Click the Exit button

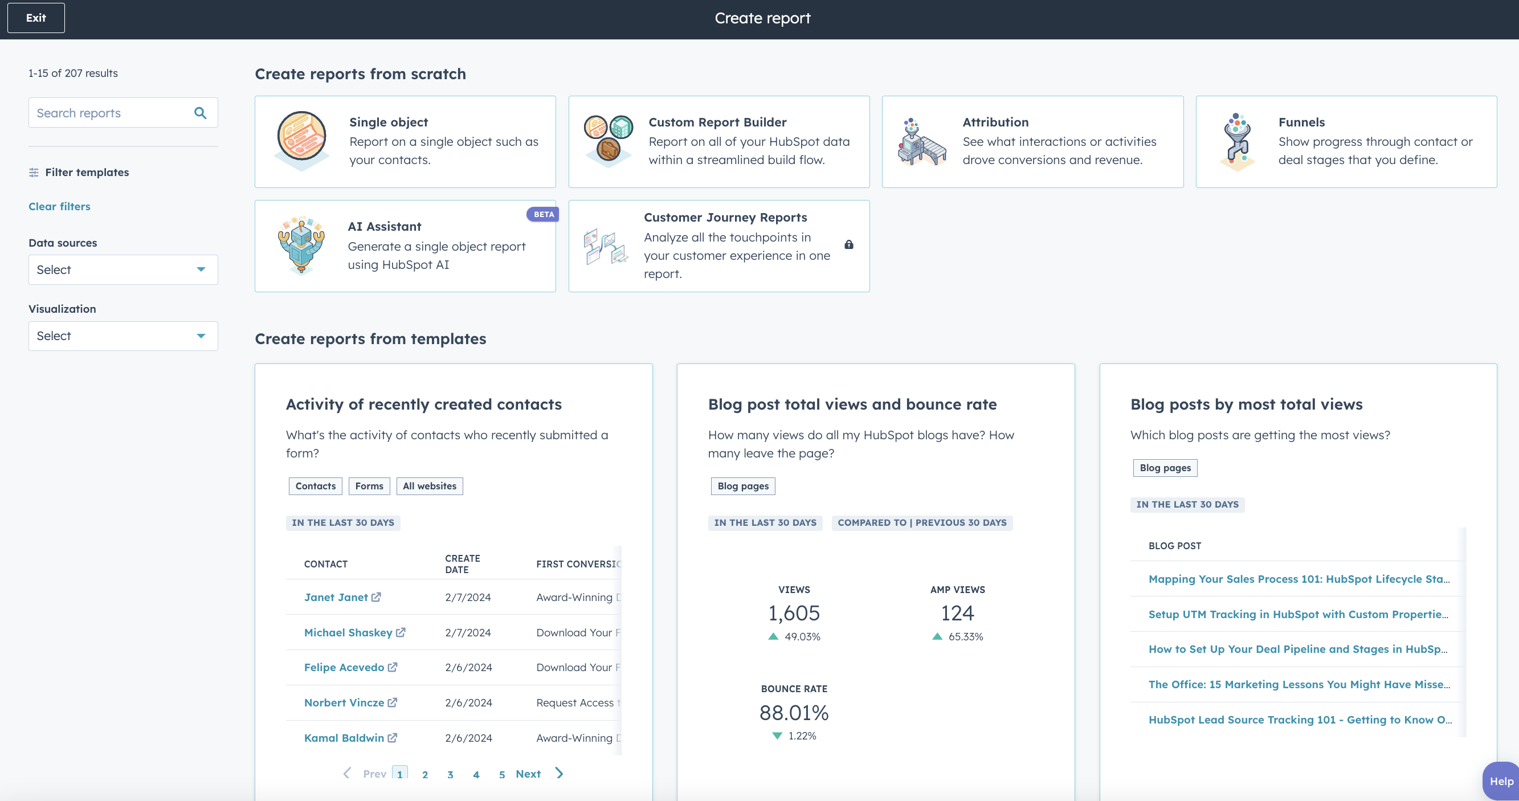point(35,18)
